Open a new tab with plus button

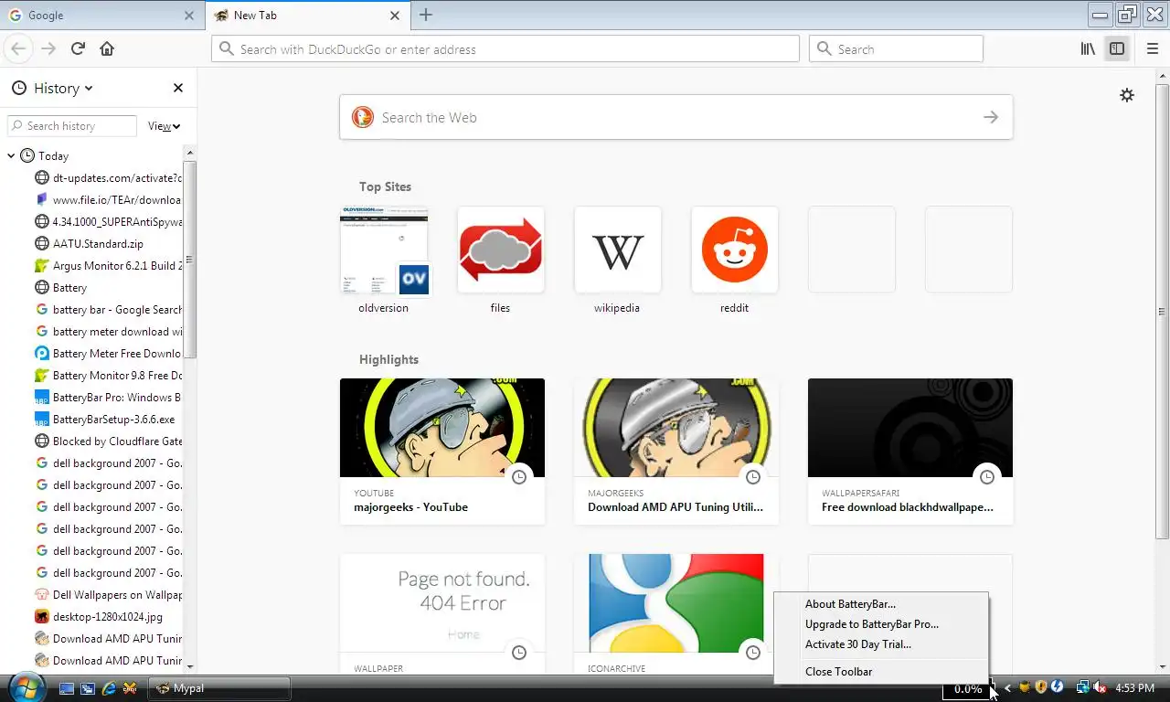(426, 15)
